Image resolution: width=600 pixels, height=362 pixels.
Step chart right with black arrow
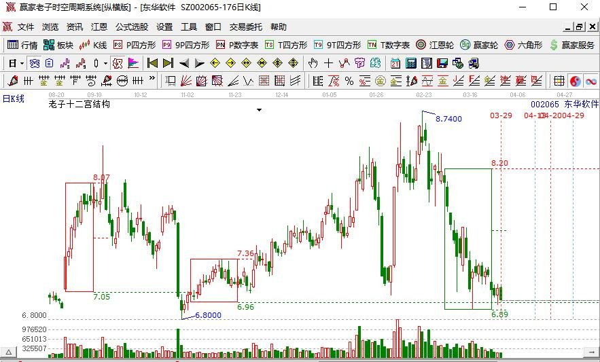coord(199,63)
